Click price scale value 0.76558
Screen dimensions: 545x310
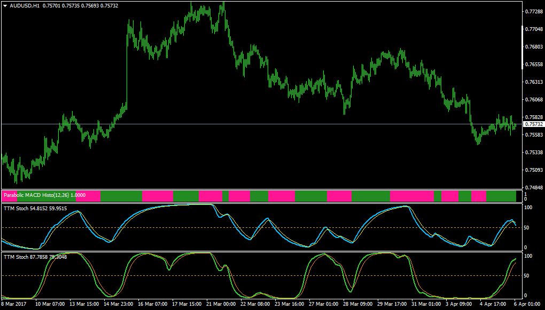pos(534,64)
